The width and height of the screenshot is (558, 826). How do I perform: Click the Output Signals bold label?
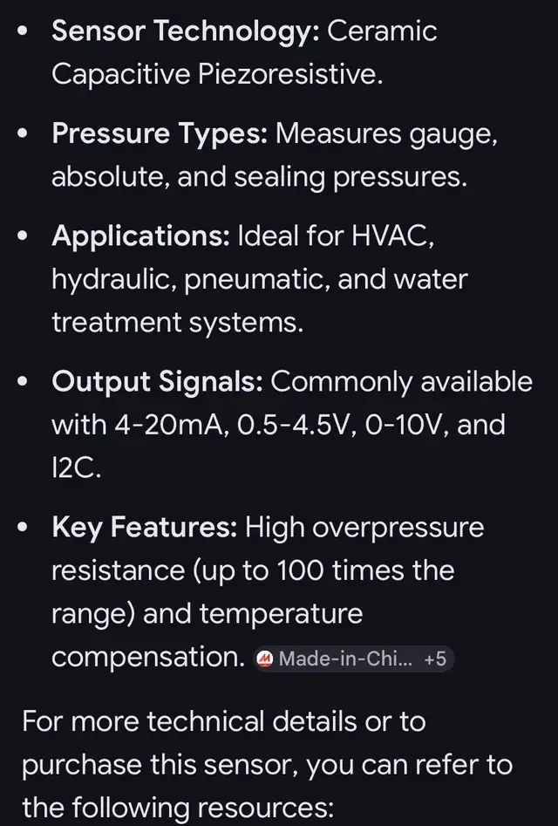coord(158,381)
